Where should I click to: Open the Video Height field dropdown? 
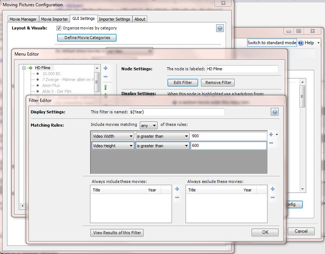(113, 146)
